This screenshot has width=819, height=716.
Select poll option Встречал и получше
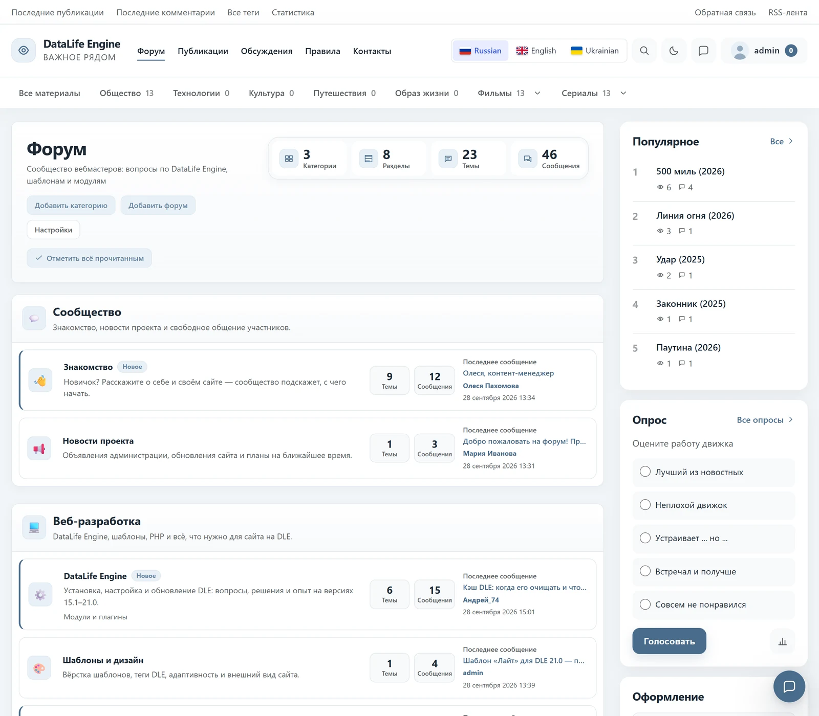coord(714,571)
